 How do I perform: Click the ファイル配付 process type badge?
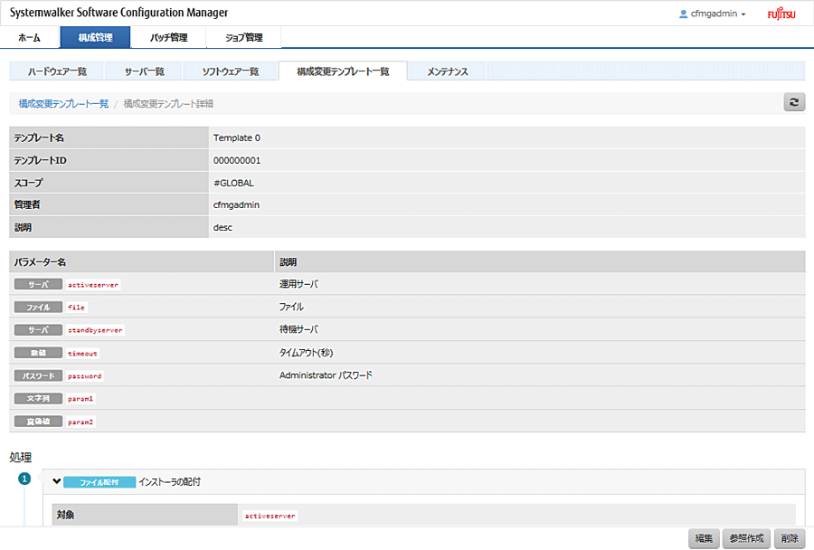pos(99,482)
